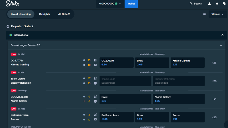The height and width of the screenshot is (128, 228).
Task: Open the Wallet button
Action: pos(131,4)
